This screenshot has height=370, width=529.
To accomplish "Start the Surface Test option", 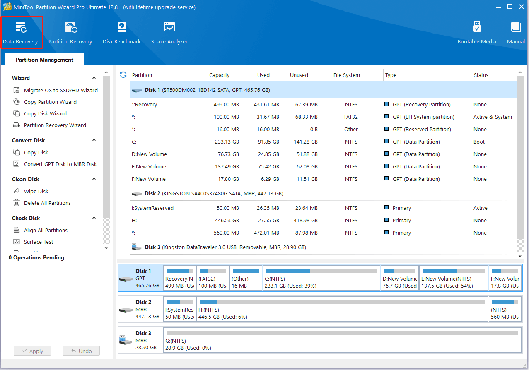I will (x=39, y=242).
